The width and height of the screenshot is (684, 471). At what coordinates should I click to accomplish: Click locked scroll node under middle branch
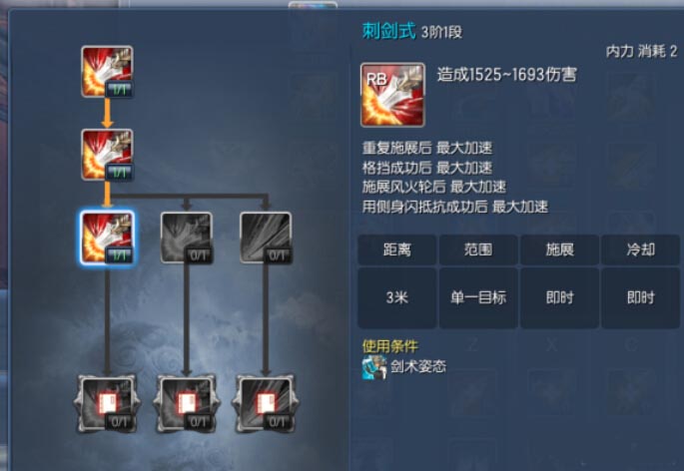coord(187,403)
